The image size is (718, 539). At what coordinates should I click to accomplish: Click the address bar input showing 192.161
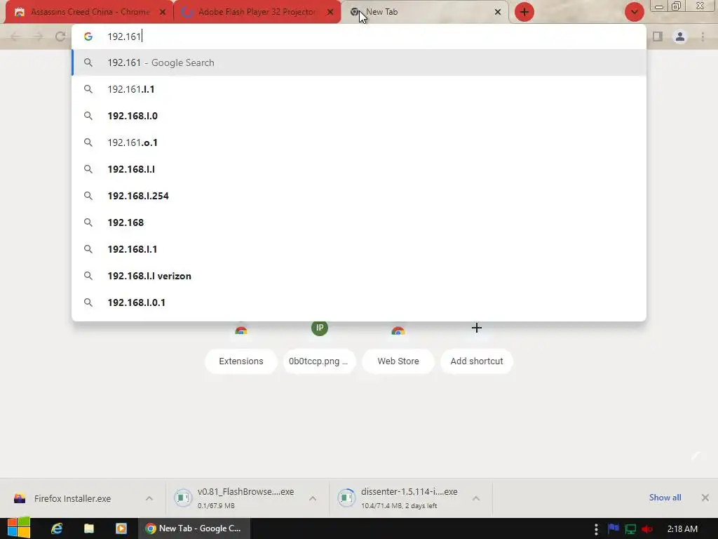pos(358,36)
